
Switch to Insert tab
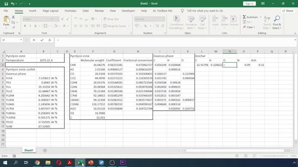33,11
